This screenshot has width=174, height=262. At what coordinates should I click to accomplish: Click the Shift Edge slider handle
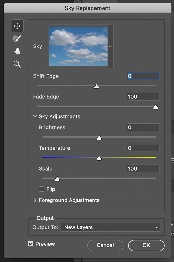click(x=97, y=87)
